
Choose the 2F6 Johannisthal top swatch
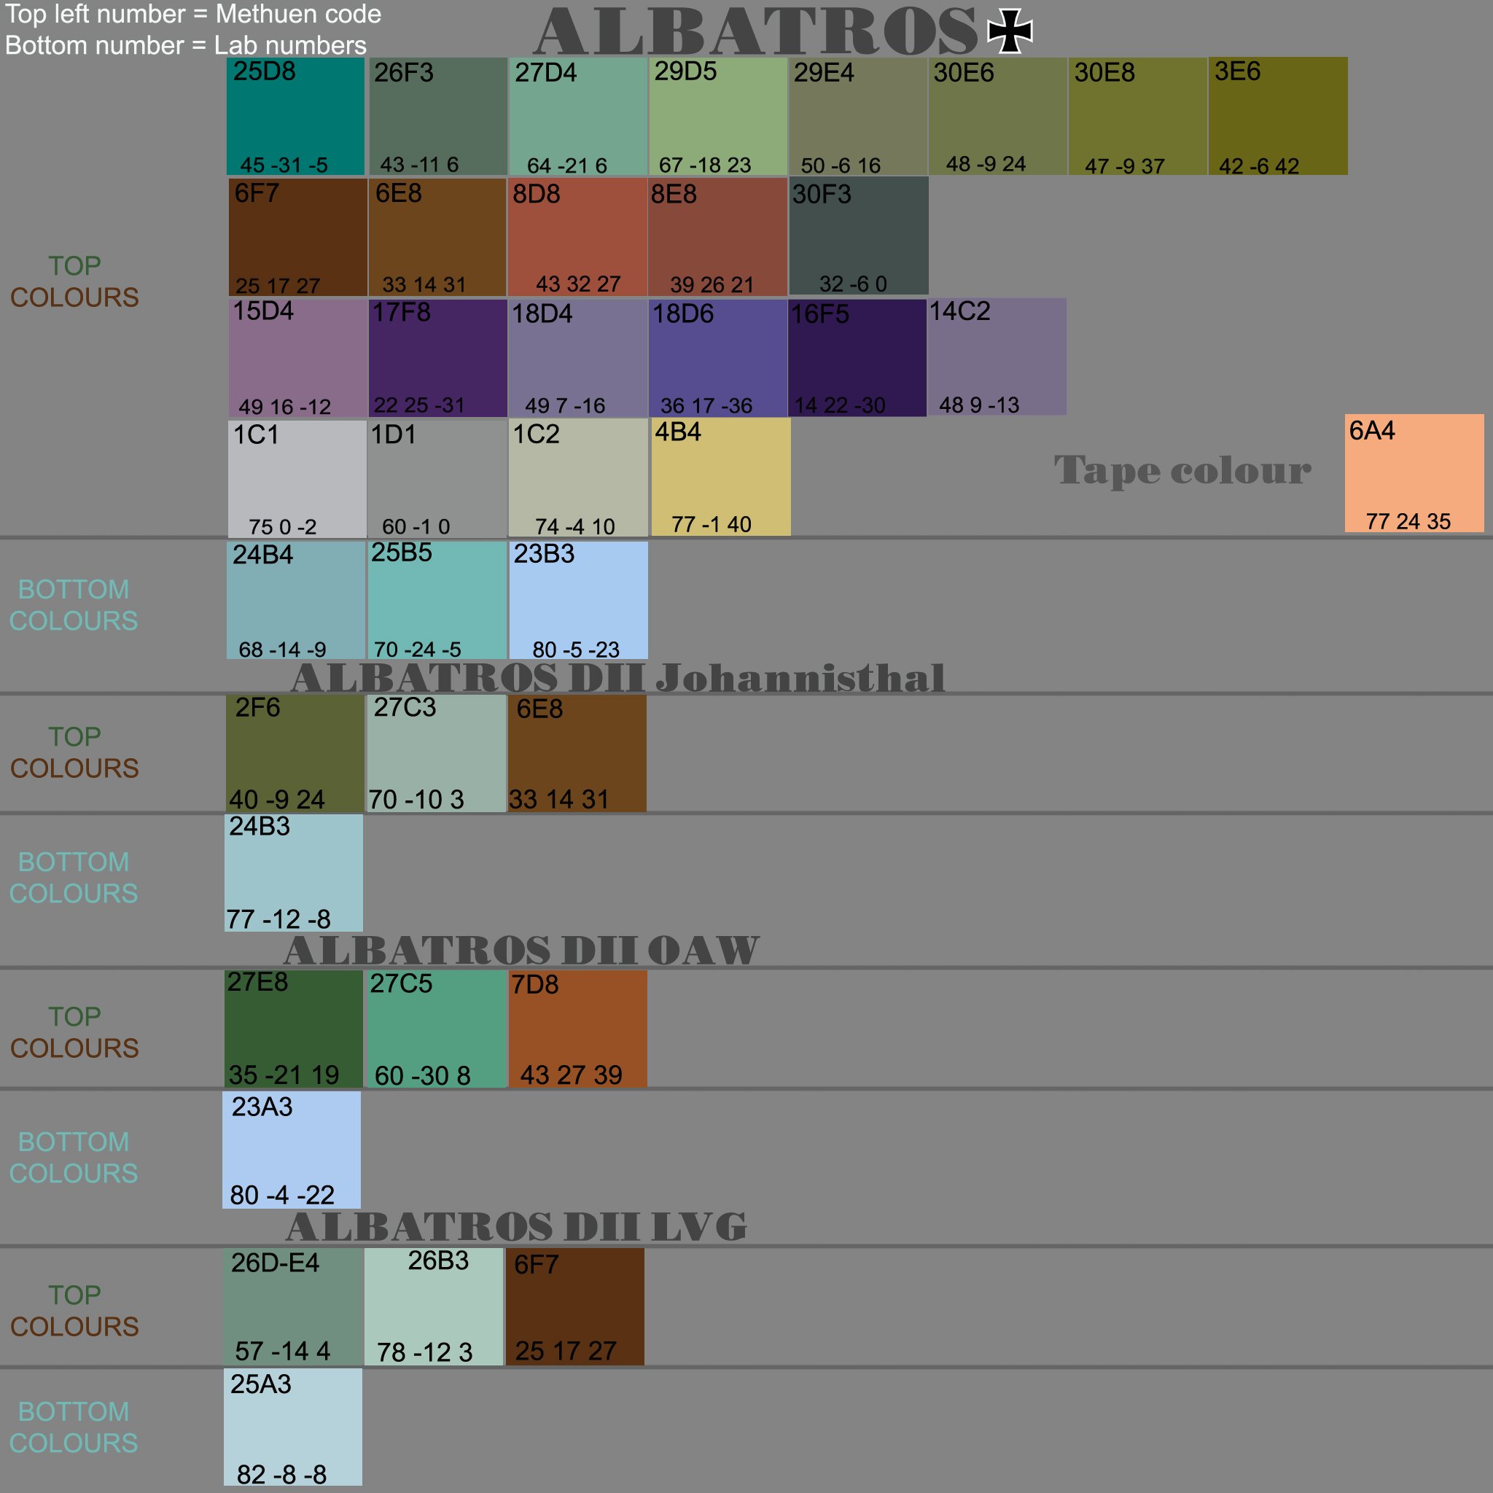pos(295,754)
